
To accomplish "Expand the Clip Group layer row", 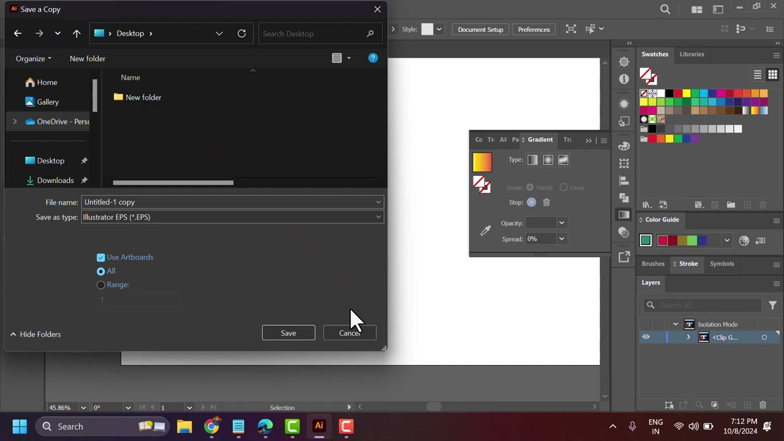I will 688,337.
